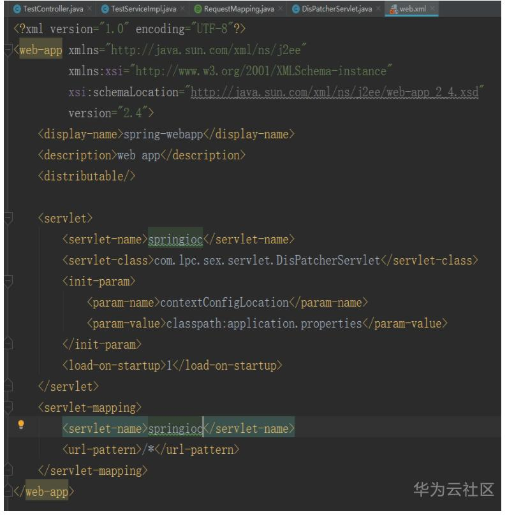Close the RequestMapping.java tab
The width and height of the screenshot is (507, 515).
point(280,8)
